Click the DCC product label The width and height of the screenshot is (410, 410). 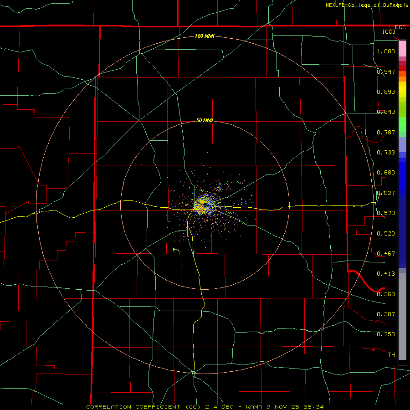click(400, 27)
